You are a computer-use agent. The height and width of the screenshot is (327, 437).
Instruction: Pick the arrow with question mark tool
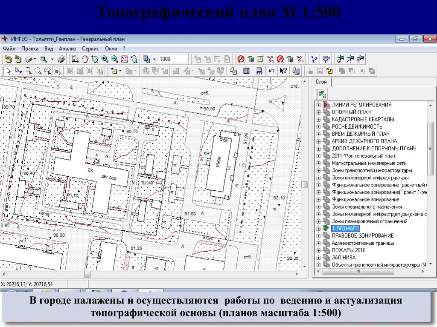coord(18,71)
